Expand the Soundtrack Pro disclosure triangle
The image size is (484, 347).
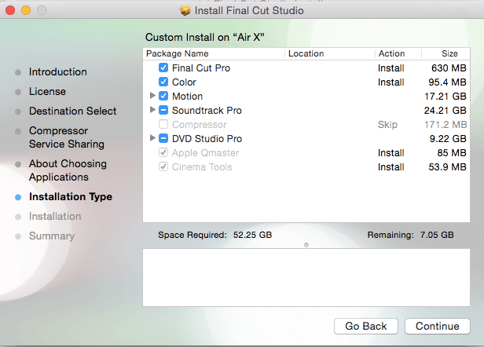[x=152, y=111]
